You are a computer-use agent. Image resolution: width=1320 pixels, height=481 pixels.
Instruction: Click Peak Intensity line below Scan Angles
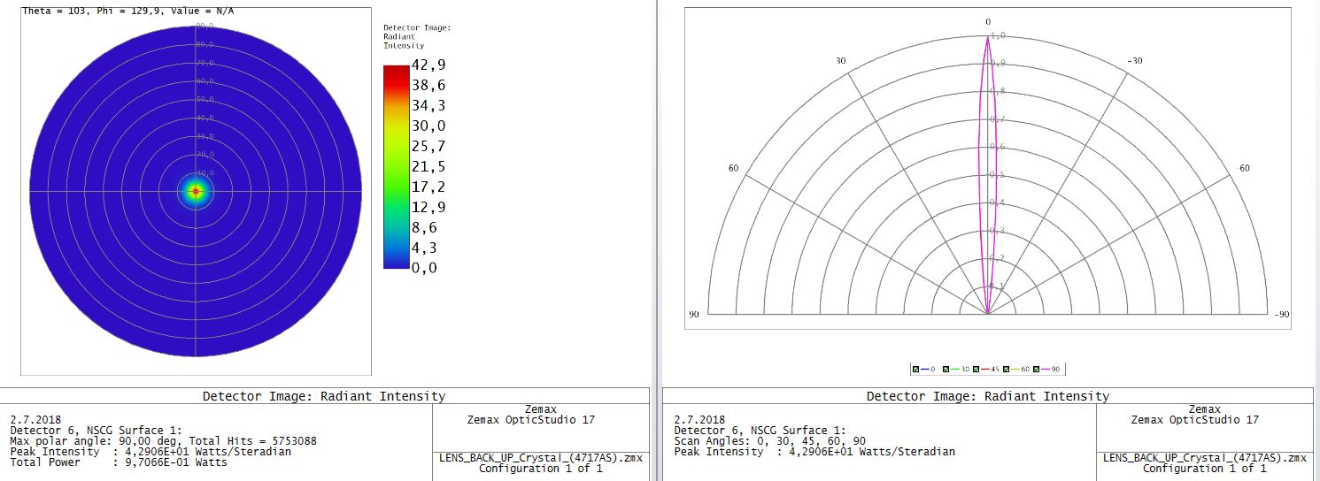(814, 451)
